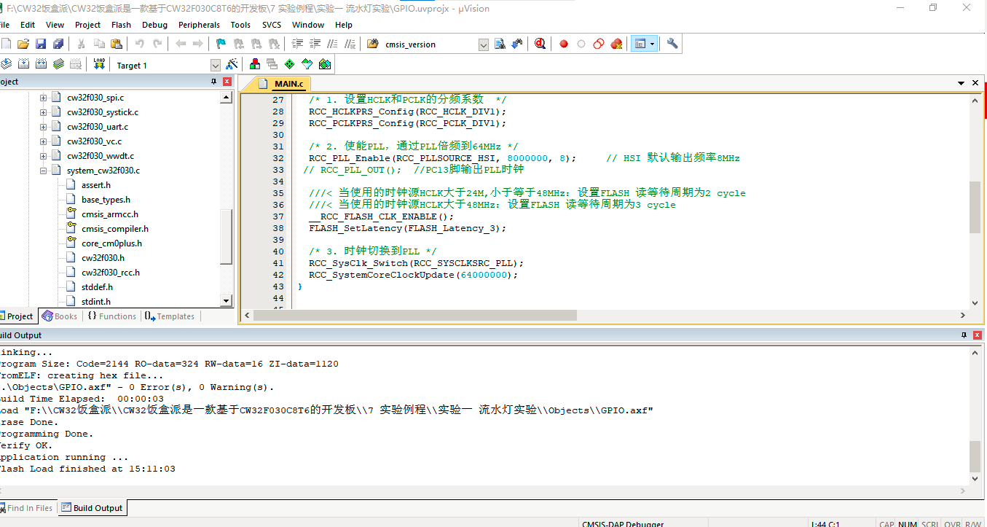Expand the cw32f030_wwdt.c tree node
This screenshot has width=987, height=527.
(x=43, y=156)
